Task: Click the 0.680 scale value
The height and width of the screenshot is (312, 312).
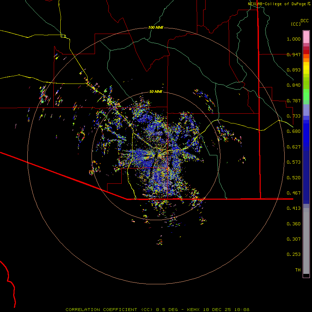Action: pos(294,131)
